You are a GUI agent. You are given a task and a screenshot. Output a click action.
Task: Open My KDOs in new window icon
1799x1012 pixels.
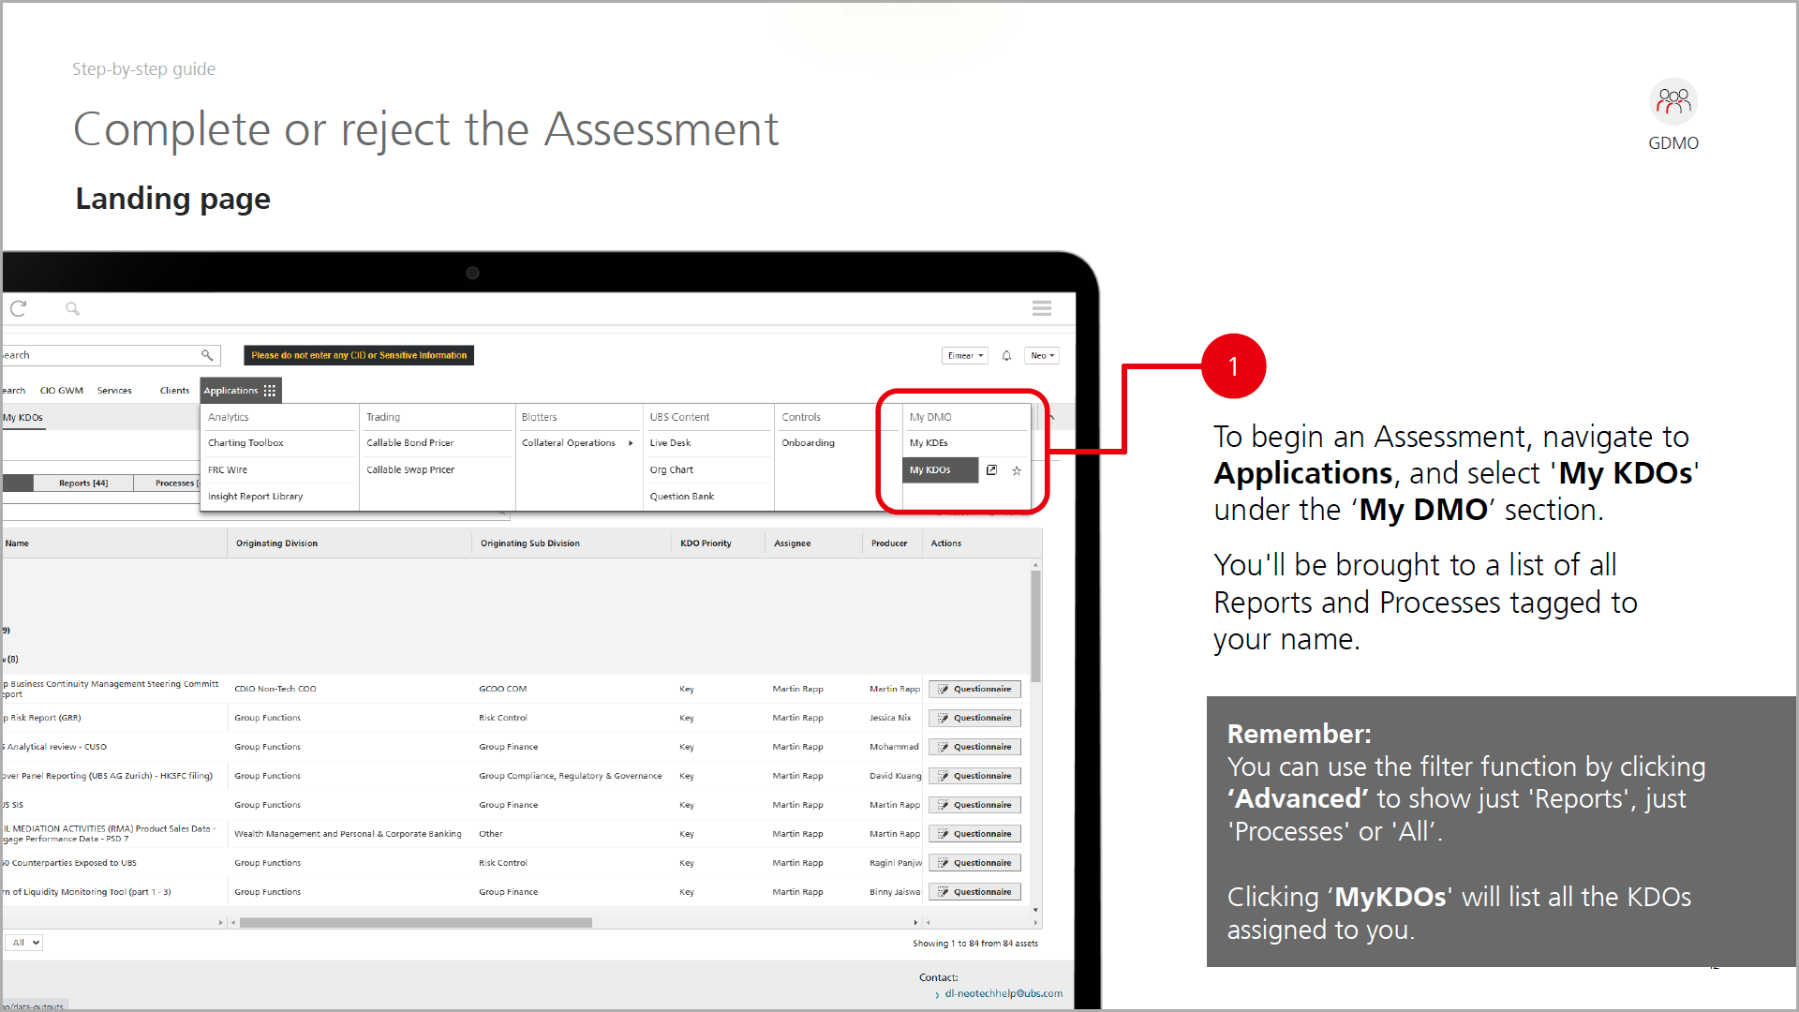click(991, 470)
